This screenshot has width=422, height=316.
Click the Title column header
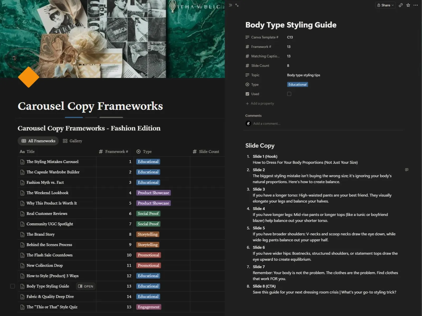click(x=27, y=152)
